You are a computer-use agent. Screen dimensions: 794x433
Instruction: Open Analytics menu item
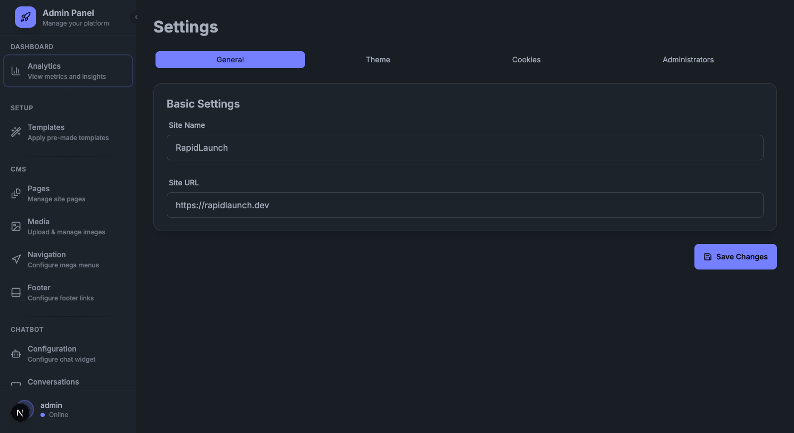(68, 71)
